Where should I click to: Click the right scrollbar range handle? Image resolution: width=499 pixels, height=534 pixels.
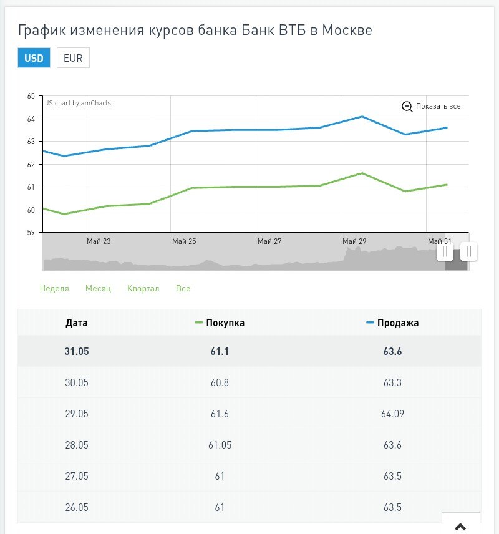[x=468, y=251]
